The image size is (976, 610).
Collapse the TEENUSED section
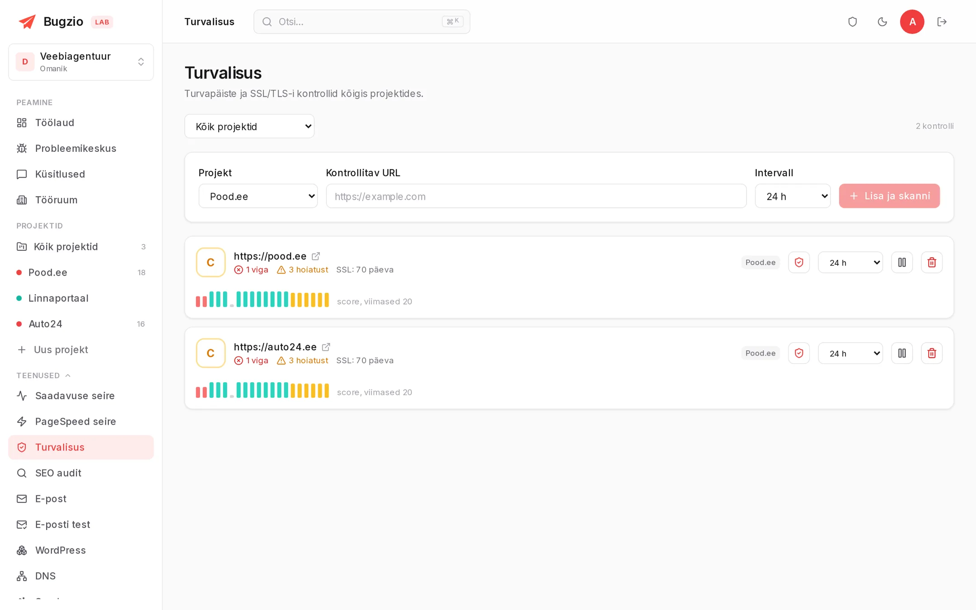pyautogui.click(x=43, y=375)
